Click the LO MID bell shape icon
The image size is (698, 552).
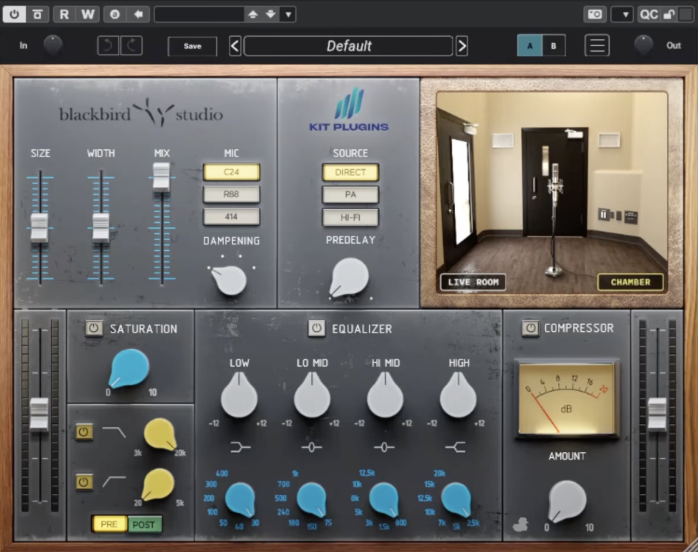tap(312, 447)
